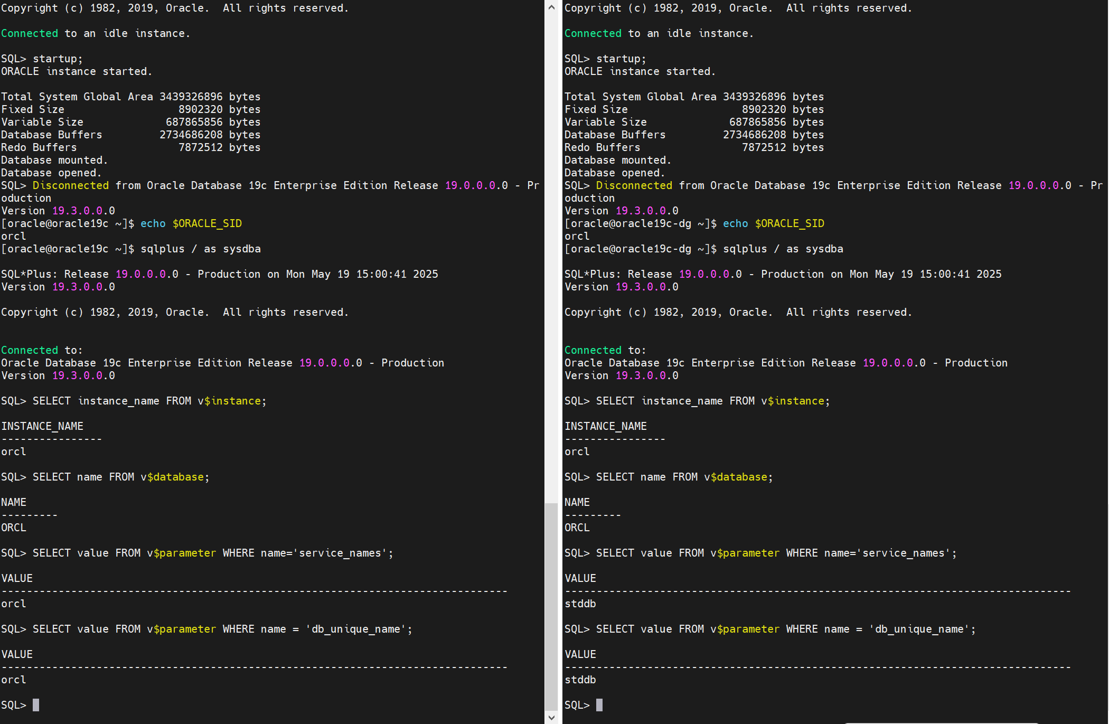The image size is (1109, 724).
Task: Click green 'Connected' word at top of left terminal
Action: click(x=30, y=33)
